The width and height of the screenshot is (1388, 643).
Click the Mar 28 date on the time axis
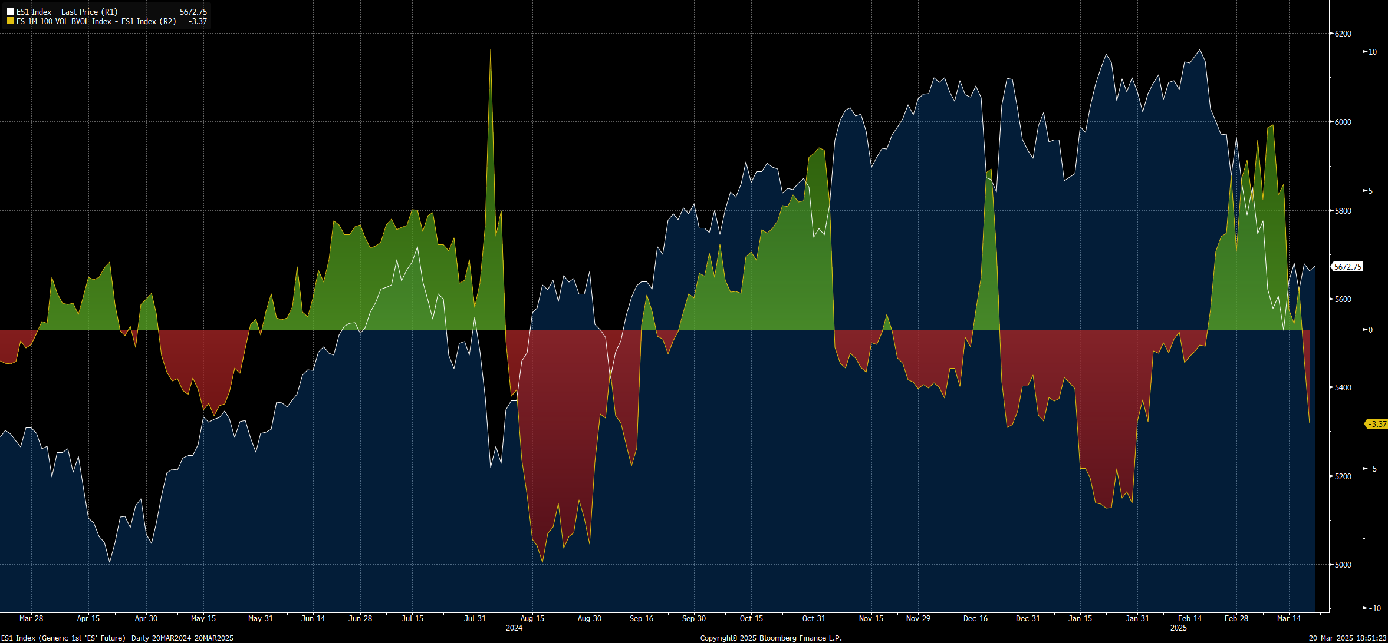point(31,618)
